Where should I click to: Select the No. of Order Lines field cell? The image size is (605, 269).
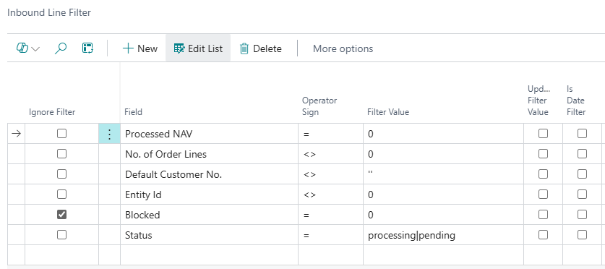click(x=209, y=154)
